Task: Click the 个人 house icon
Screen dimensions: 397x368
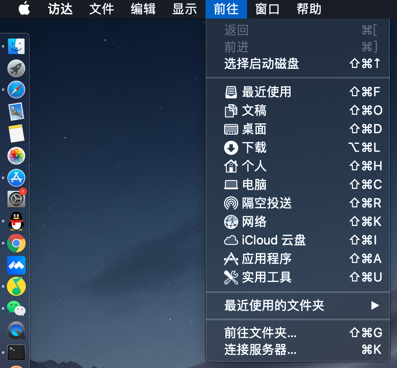Action: [231, 166]
